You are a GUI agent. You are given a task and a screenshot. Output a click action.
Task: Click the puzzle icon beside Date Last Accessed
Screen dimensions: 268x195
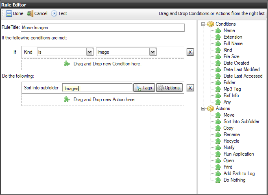coord(218,76)
